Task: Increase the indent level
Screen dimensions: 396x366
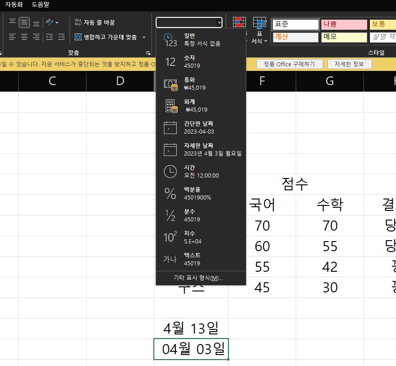Action: tap(61, 37)
